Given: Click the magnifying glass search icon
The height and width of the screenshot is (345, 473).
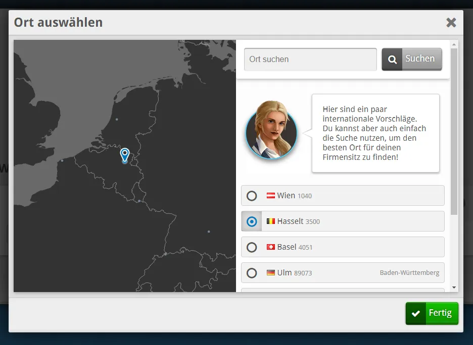Looking at the screenshot, I should (392, 60).
